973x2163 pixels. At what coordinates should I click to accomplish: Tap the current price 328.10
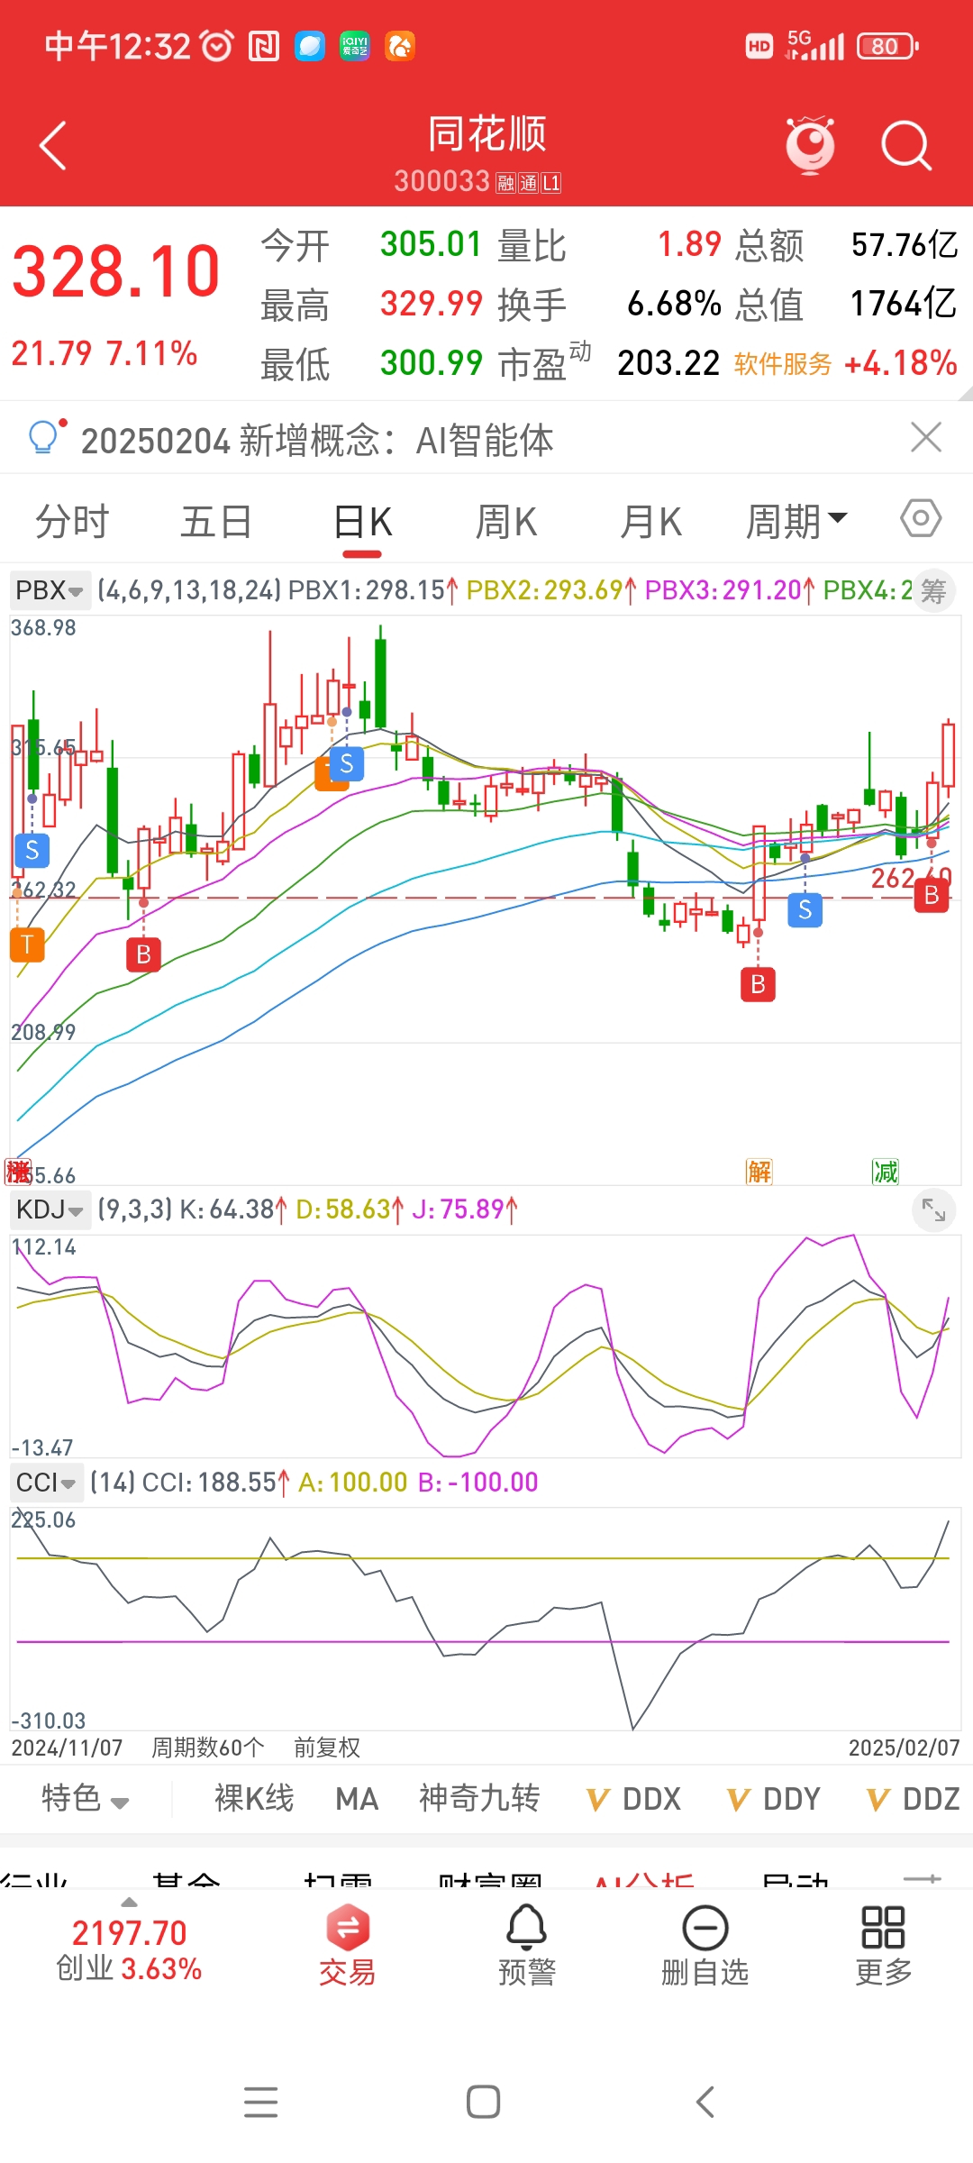tap(116, 271)
